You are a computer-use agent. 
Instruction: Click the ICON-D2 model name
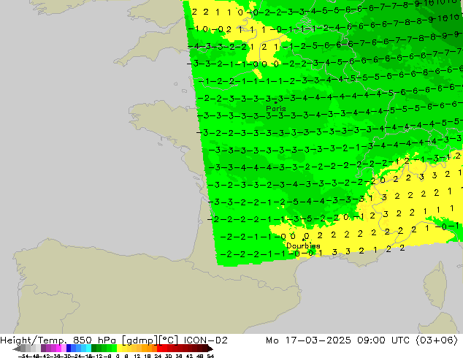(x=205, y=340)
